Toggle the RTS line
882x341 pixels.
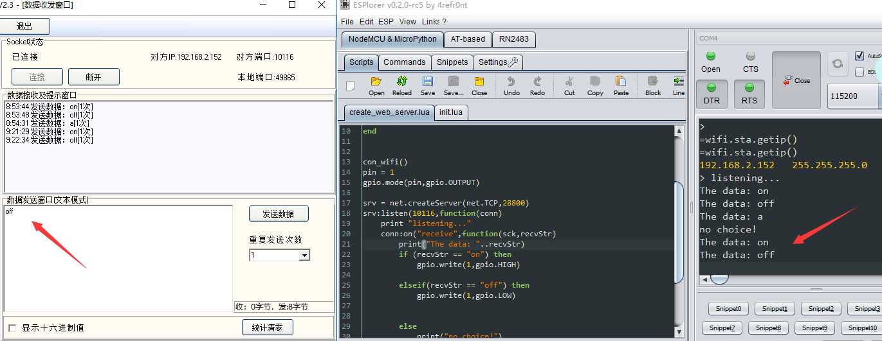pyautogui.click(x=749, y=94)
